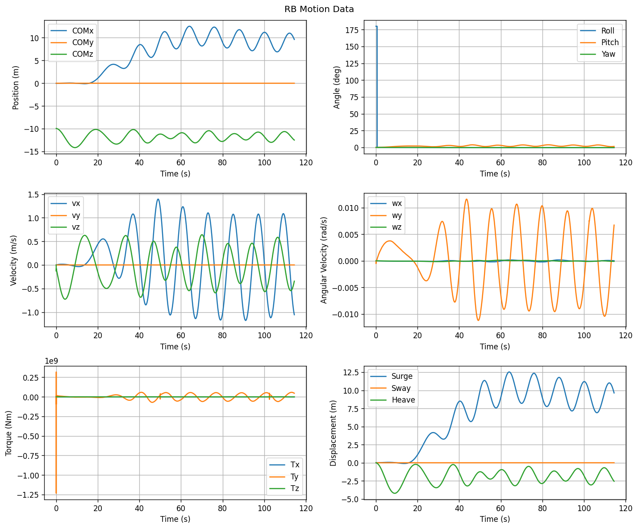
Task: Click the 'Angular Velocity (rad/s)' axis label
Action: tap(324, 261)
